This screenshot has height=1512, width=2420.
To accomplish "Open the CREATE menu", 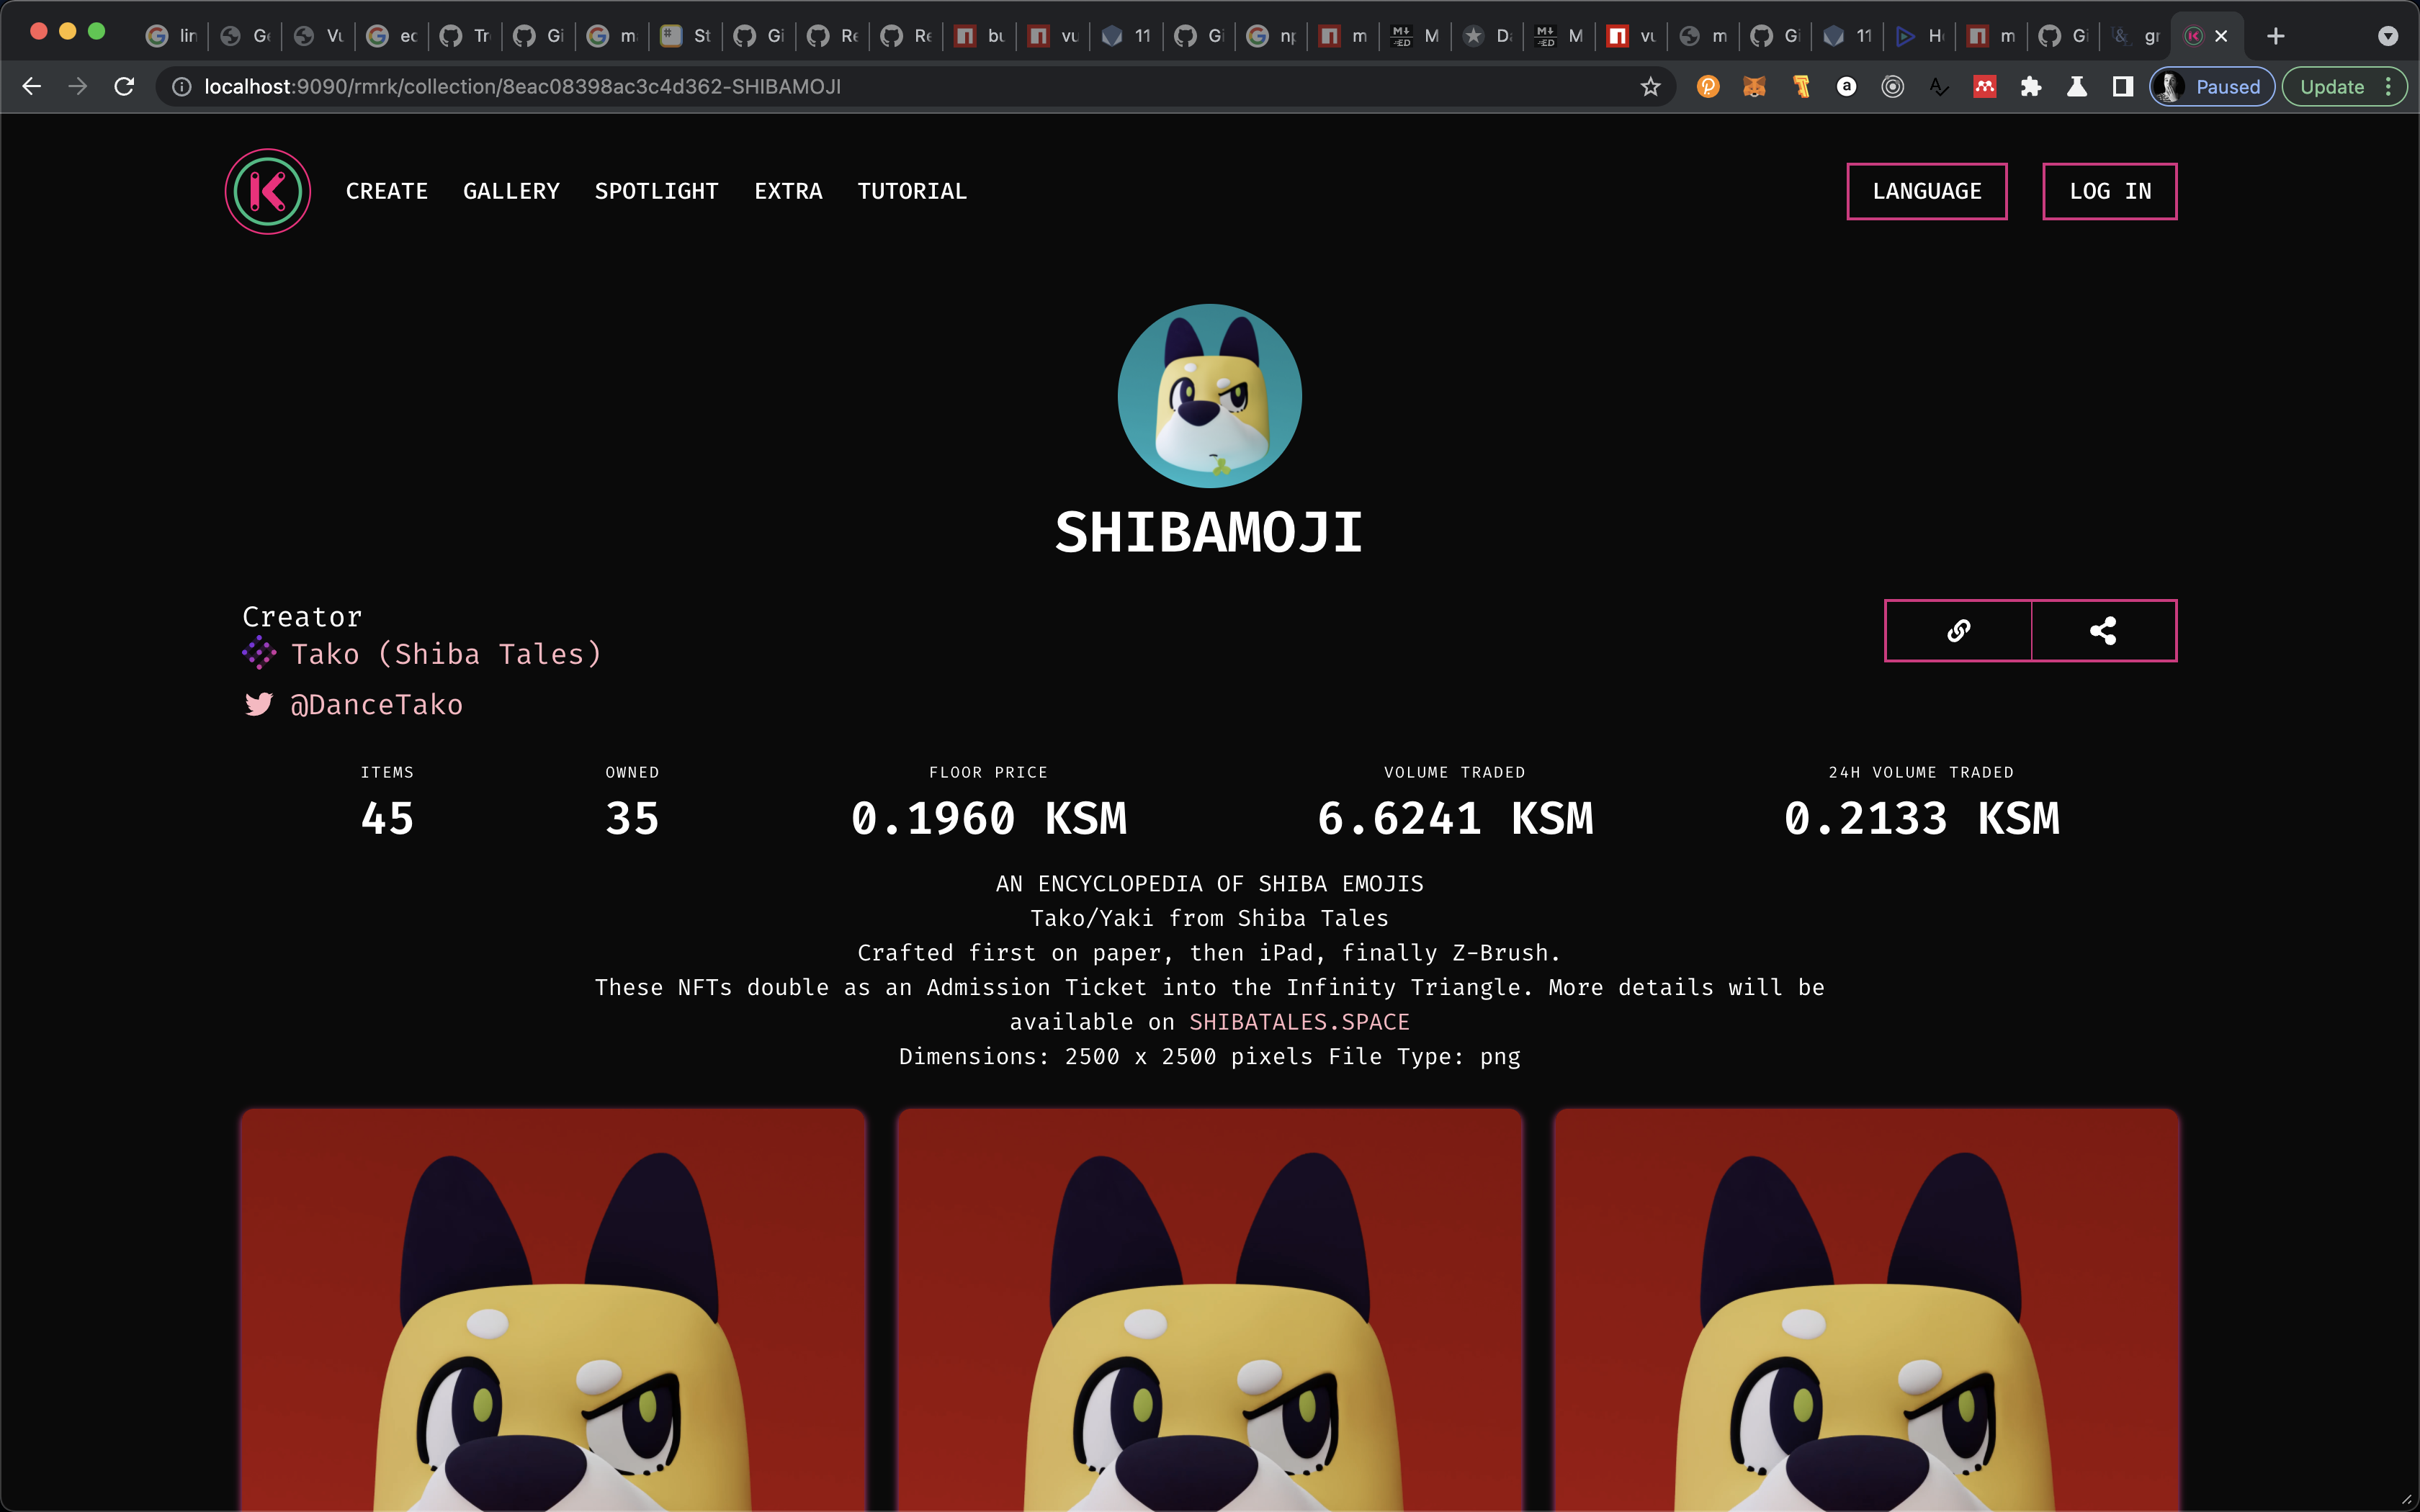I will point(387,191).
